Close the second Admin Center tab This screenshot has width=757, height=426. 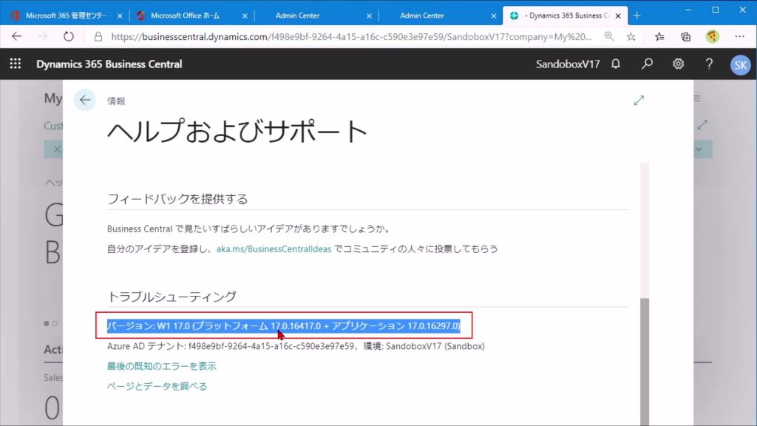493,16
